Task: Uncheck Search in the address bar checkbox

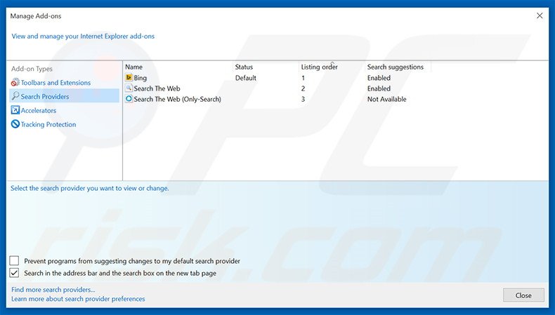Action: (14, 273)
